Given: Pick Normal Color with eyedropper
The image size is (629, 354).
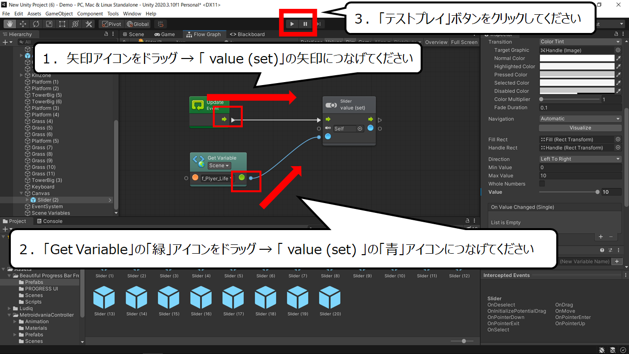Looking at the screenshot, I should click(x=618, y=58).
